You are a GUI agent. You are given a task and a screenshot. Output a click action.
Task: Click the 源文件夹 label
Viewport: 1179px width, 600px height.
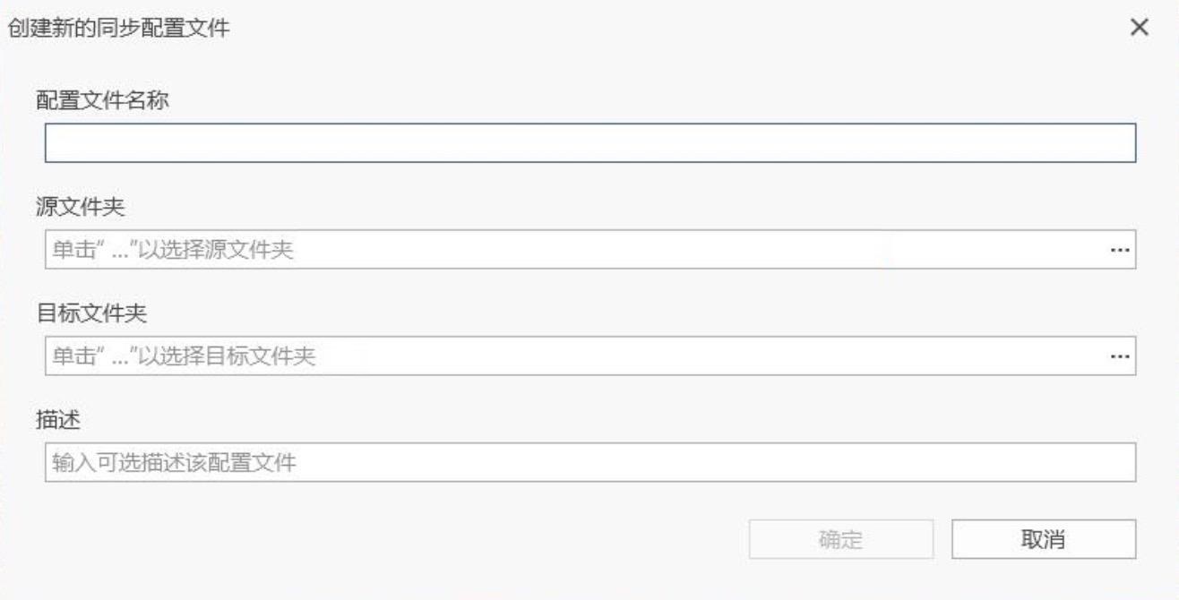[80, 207]
